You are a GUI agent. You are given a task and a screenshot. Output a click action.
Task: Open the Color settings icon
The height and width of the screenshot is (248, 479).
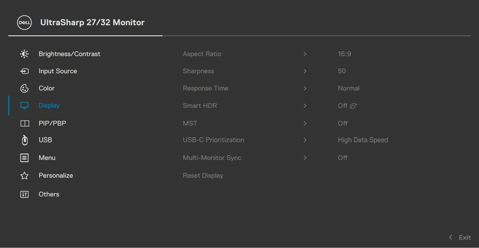[x=24, y=88]
